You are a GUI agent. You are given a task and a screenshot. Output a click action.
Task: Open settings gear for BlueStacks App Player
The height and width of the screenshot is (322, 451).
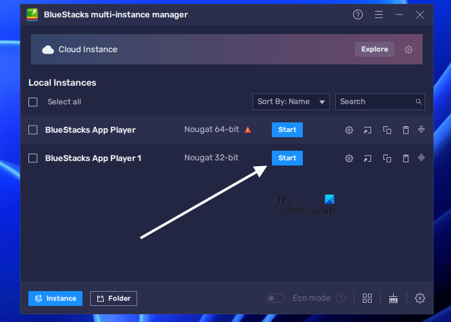click(349, 130)
